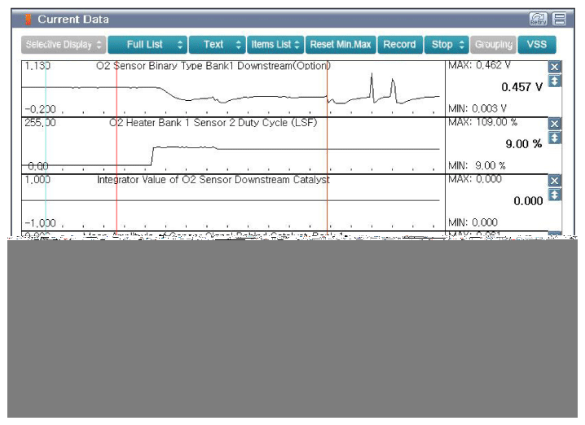The width and height of the screenshot is (585, 425).
Task: Click reorder arrows icon for O2 Sensor Binary graph
Action: coord(555,81)
